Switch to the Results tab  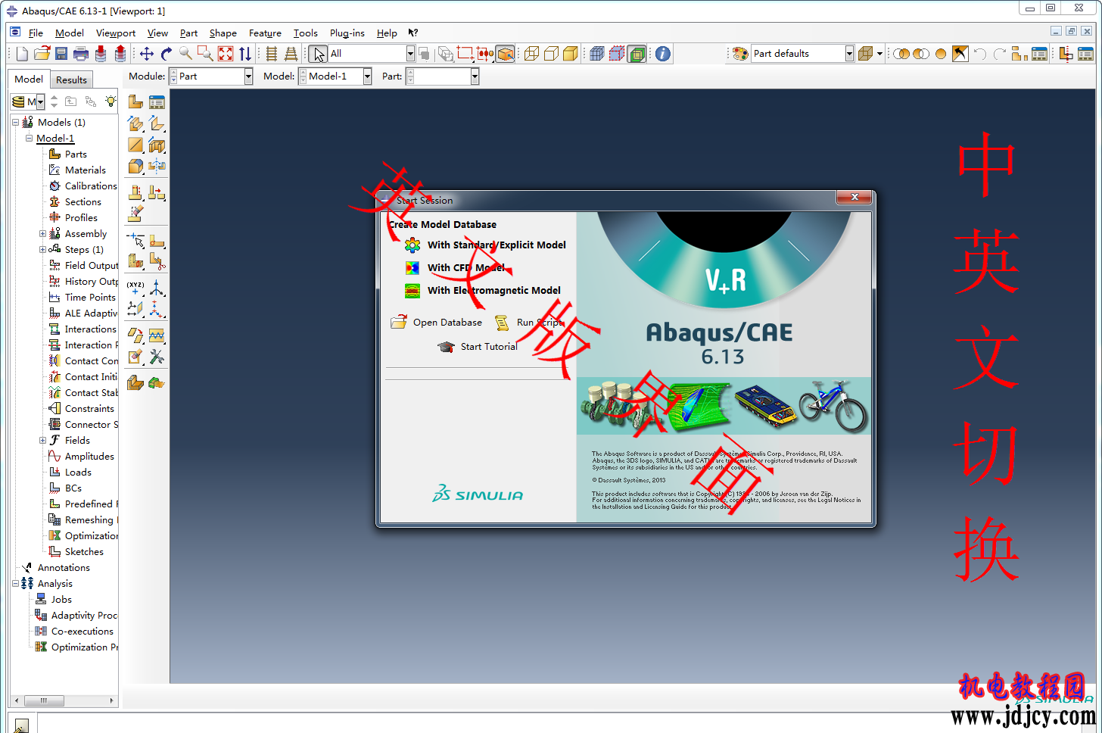71,80
